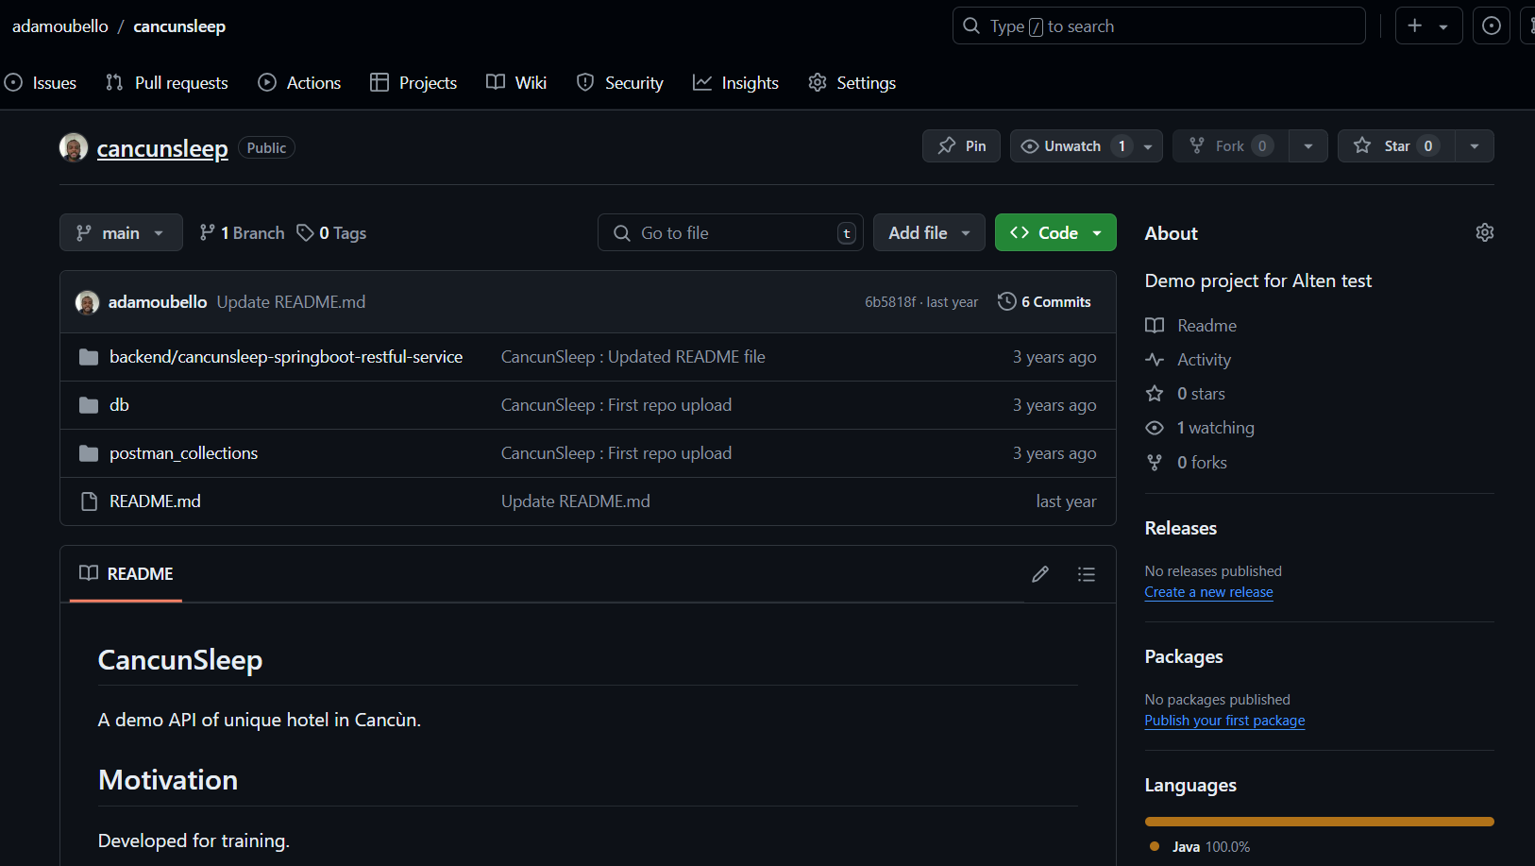Expand the Fork options dropdown
The image size is (1535, 866).
coord(1308,146)
